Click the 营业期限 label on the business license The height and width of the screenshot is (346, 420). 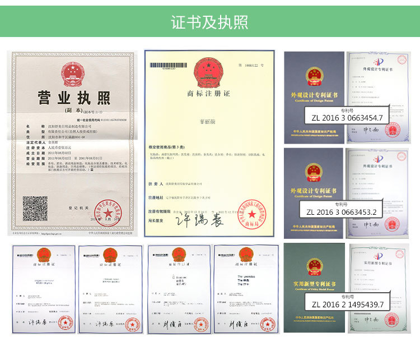pyautogui.click(x=36, y=159)
